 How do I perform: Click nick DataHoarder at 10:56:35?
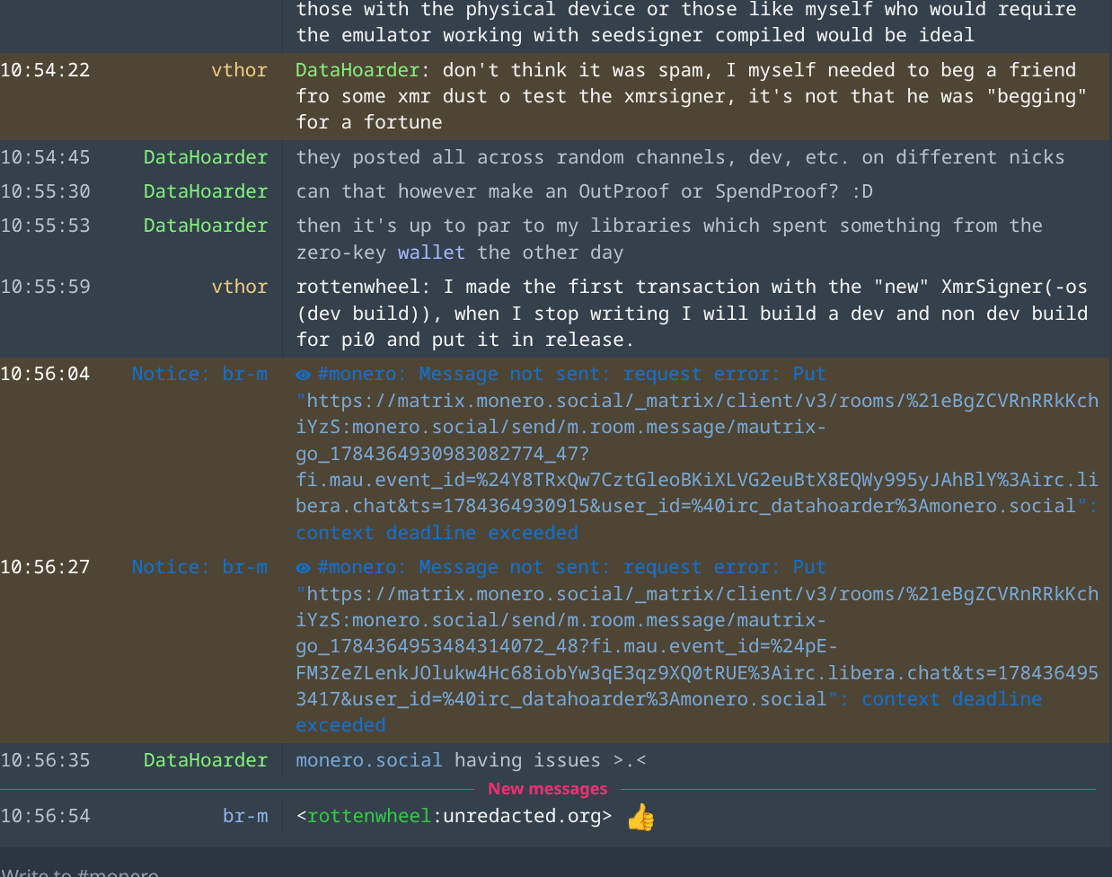tap(206, 760)
